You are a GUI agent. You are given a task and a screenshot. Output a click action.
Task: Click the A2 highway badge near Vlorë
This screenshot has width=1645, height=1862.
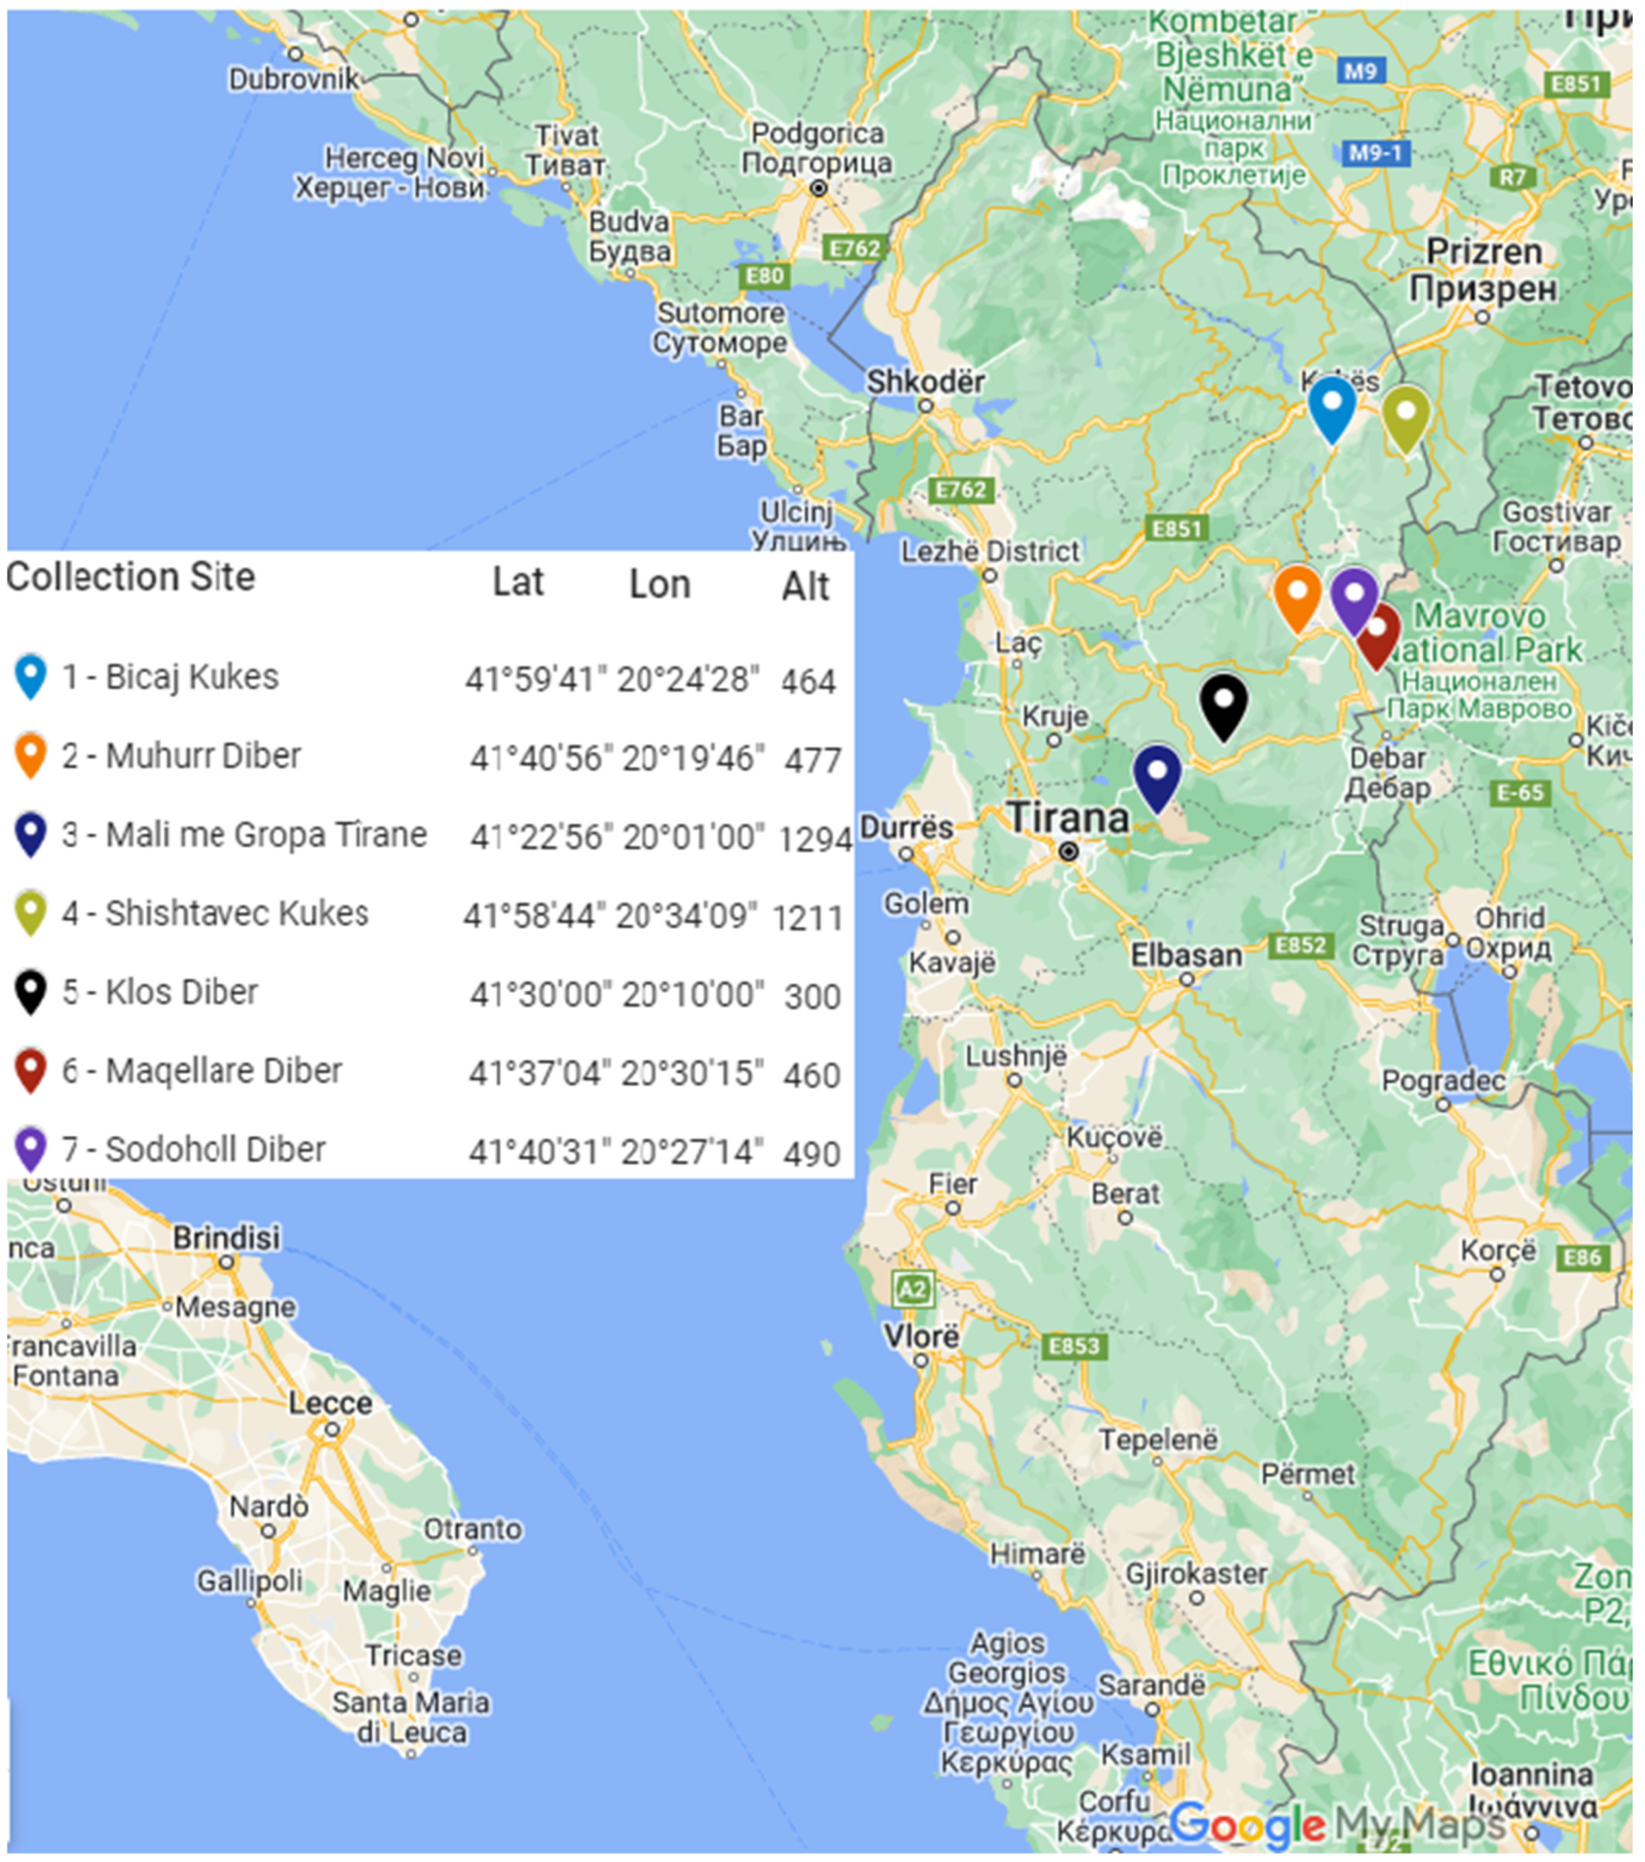pos(913,1289)
